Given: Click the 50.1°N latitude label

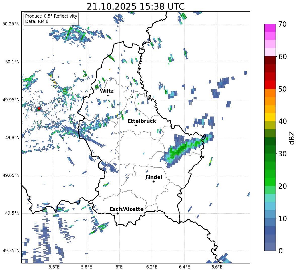Looking at the screenshot, I should pyautogui.click(x=12, y=62).
